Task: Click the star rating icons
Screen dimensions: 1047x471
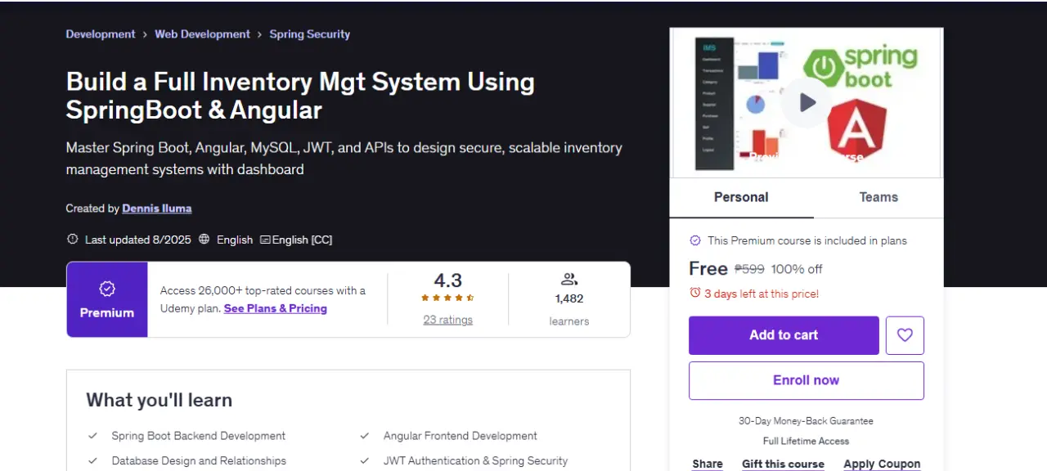Action: (x=447, y=298)
